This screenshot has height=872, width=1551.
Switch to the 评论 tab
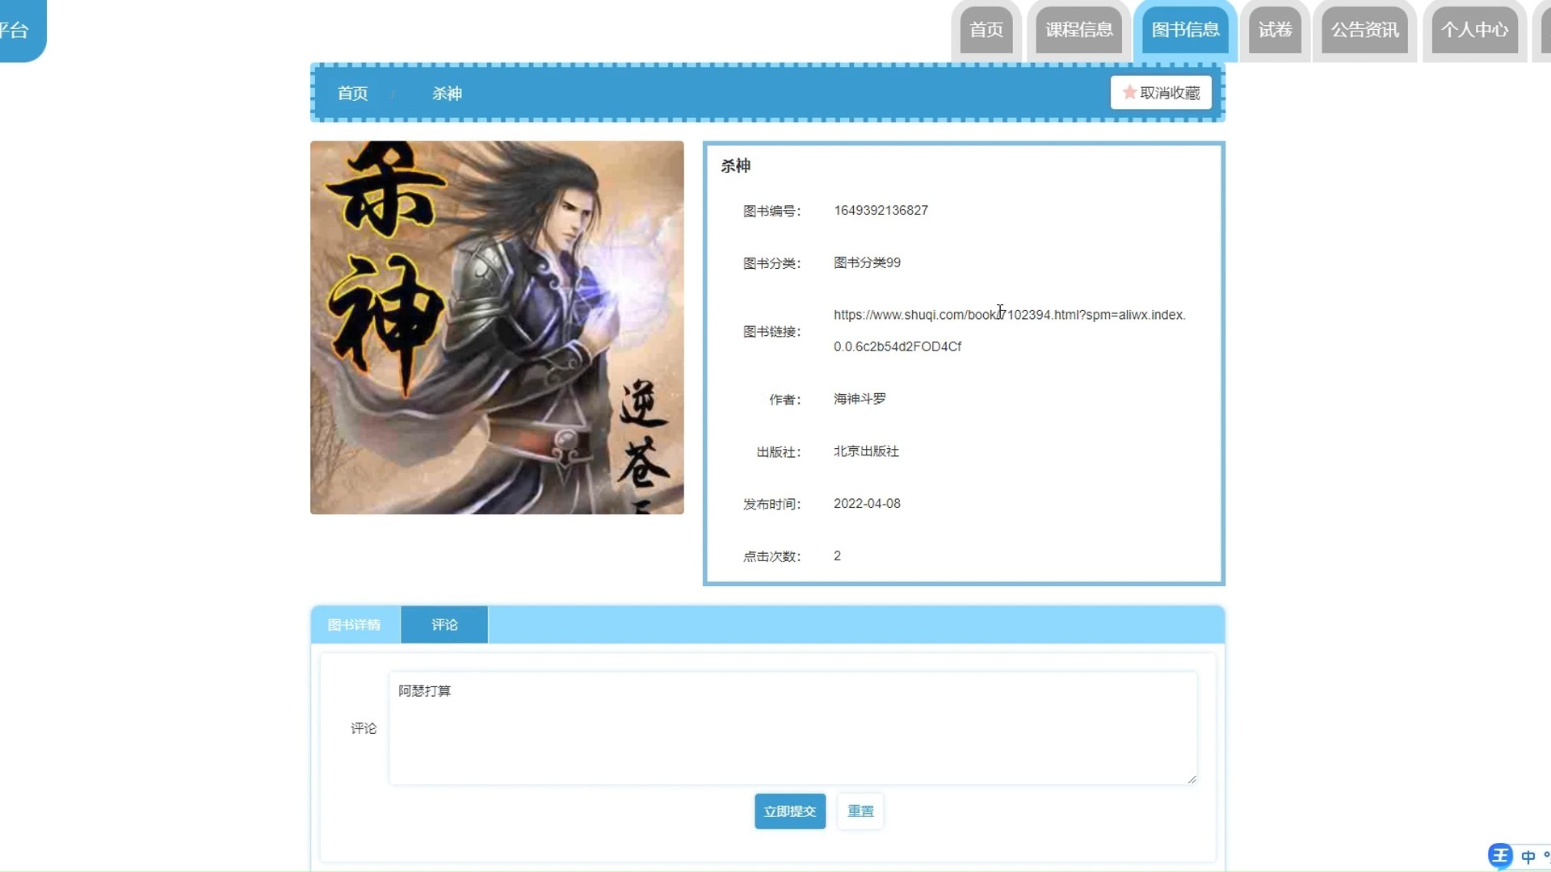pyautogui.click(x=444, y=625)
